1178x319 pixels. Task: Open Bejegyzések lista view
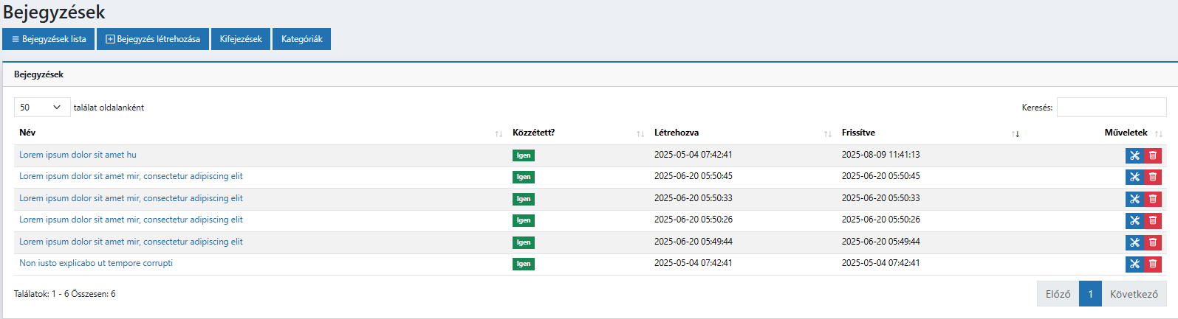click(49, 39)
